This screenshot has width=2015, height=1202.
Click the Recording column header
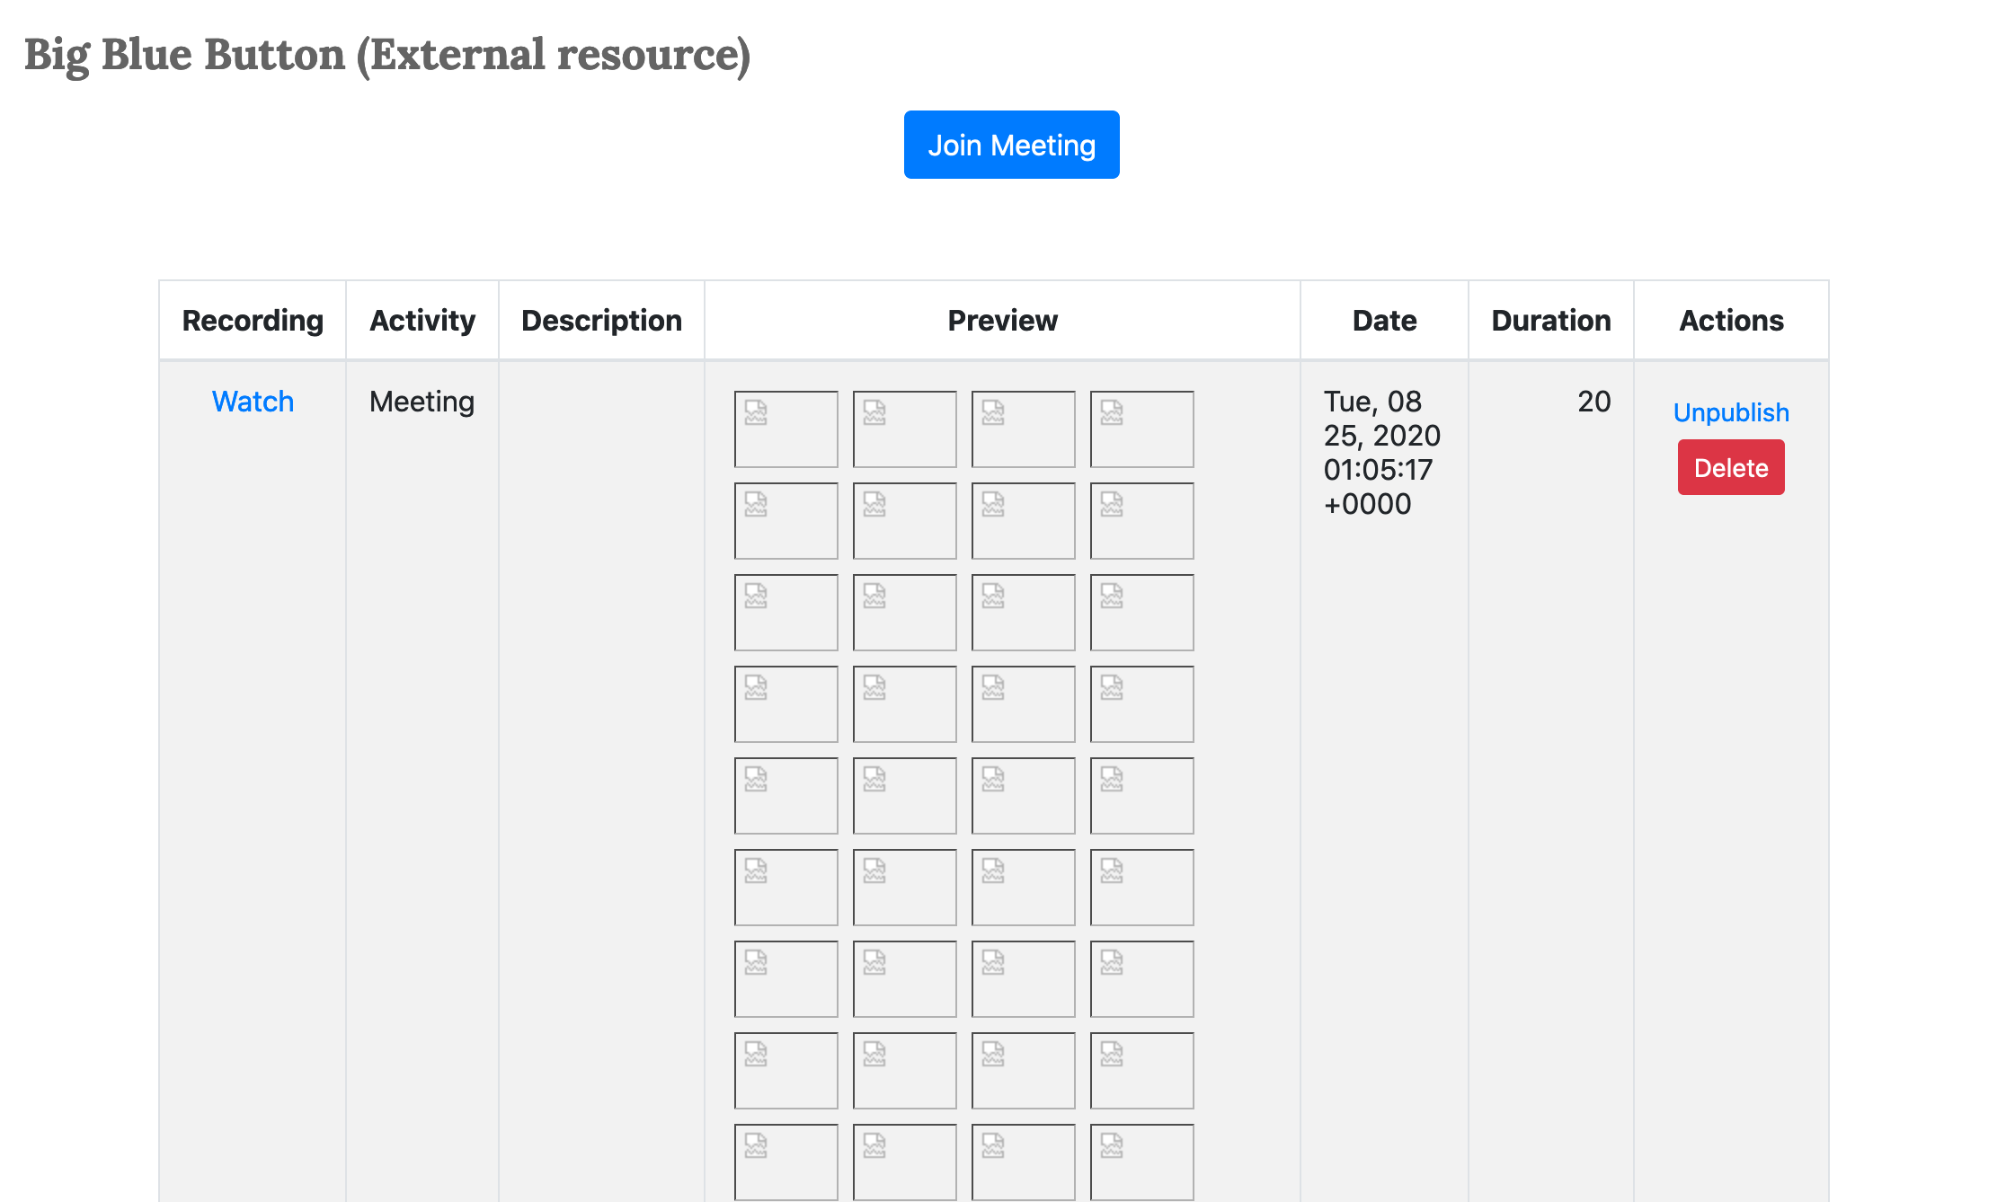coord(253,320)
